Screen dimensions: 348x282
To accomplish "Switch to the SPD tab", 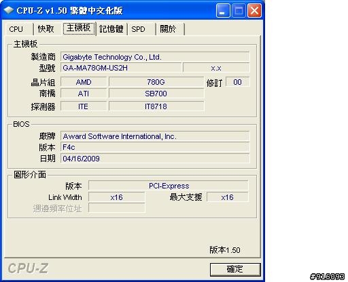I will tap(141, 29).
